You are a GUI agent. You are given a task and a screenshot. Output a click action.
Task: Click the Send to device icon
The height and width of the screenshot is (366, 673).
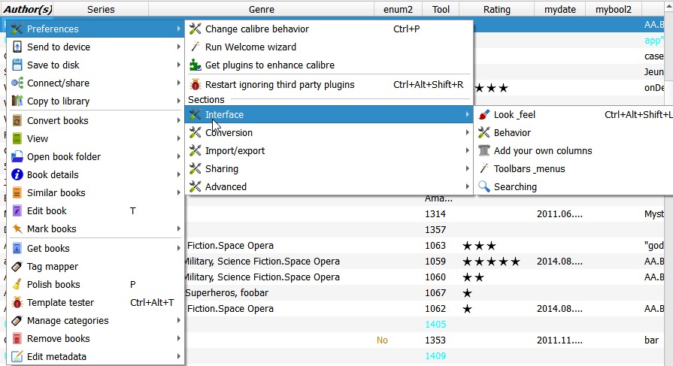pyautogui.click(x=17, y=47)
